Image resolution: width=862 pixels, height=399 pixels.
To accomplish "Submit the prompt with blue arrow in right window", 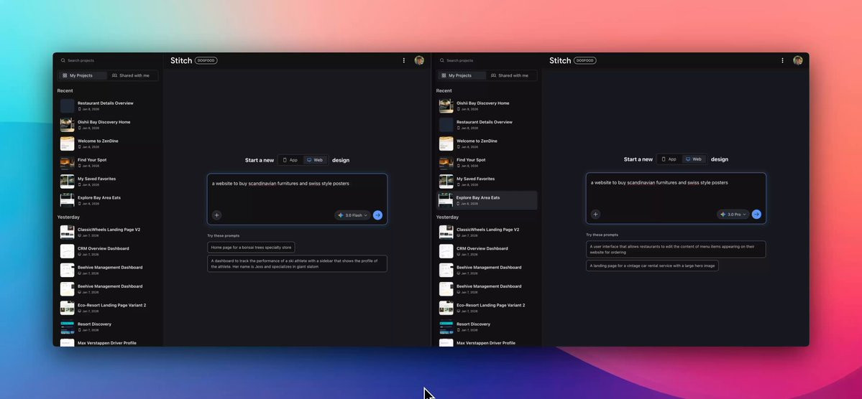I will (x=756, y=214).
